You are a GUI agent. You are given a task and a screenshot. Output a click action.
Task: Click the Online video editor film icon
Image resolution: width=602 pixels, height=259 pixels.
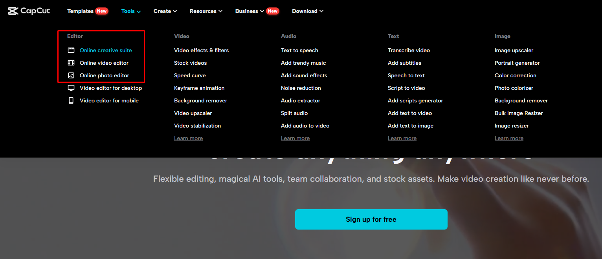tap(71, 63)
